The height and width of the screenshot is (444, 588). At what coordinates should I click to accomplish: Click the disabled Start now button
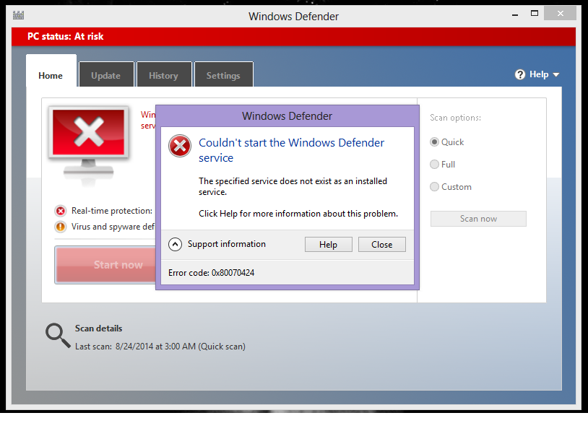(x=118, y=265)
